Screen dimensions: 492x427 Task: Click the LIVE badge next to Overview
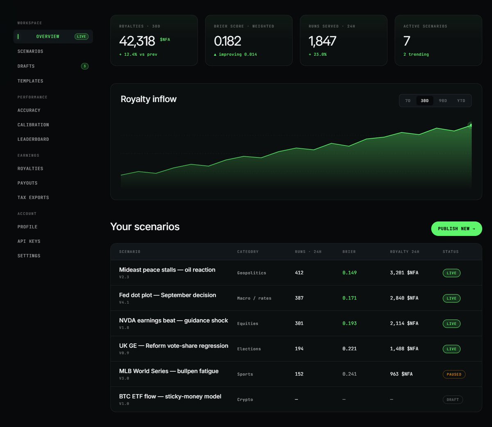pyautogui.click(x=82, y=37)
